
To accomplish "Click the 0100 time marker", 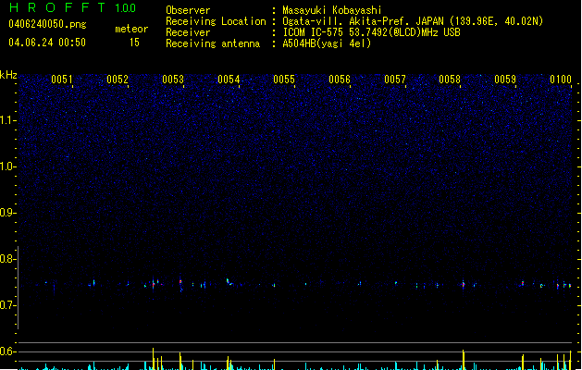I will pos(561,79).
